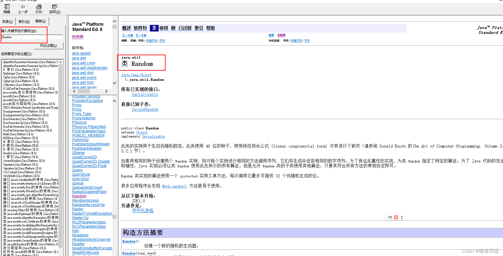503x256 pixels.
Task: Open the 软件包 navigation item
Action: pyautogui.click(x=140, y=28)
